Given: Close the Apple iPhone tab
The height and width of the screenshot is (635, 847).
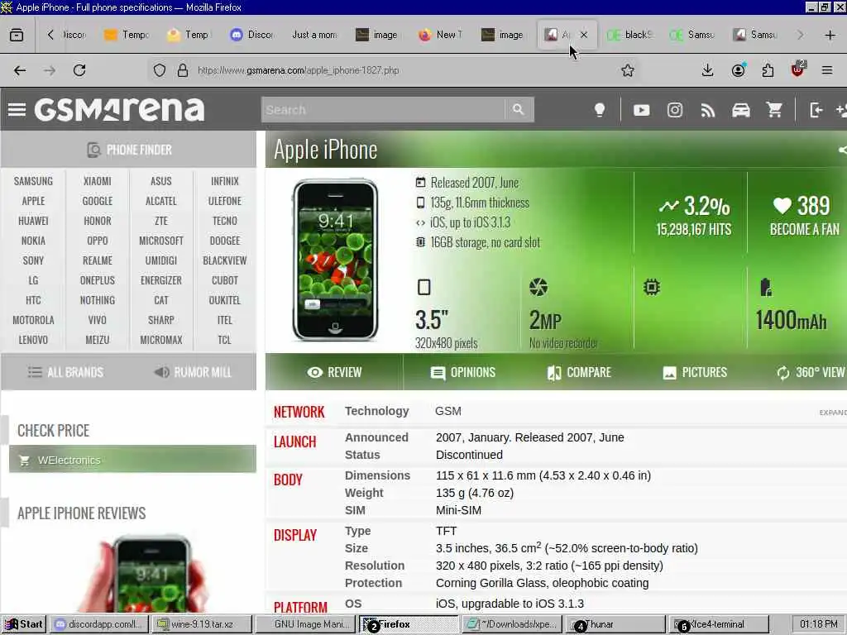Looking at the screenshot, I should tap(584, 35).
